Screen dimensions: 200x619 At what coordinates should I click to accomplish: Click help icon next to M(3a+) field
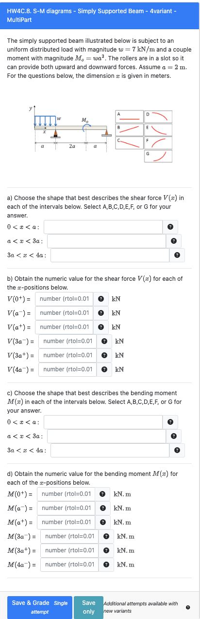pos(106,550)
